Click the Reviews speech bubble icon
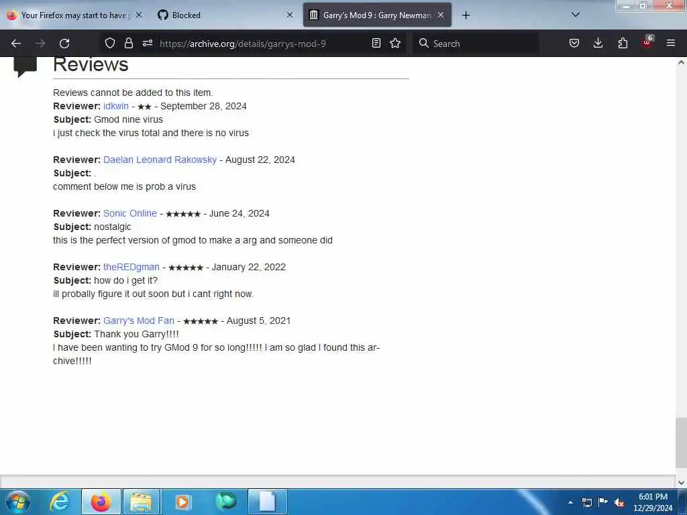The height and width of the screenshot is (515, 687). click(25, 66)
